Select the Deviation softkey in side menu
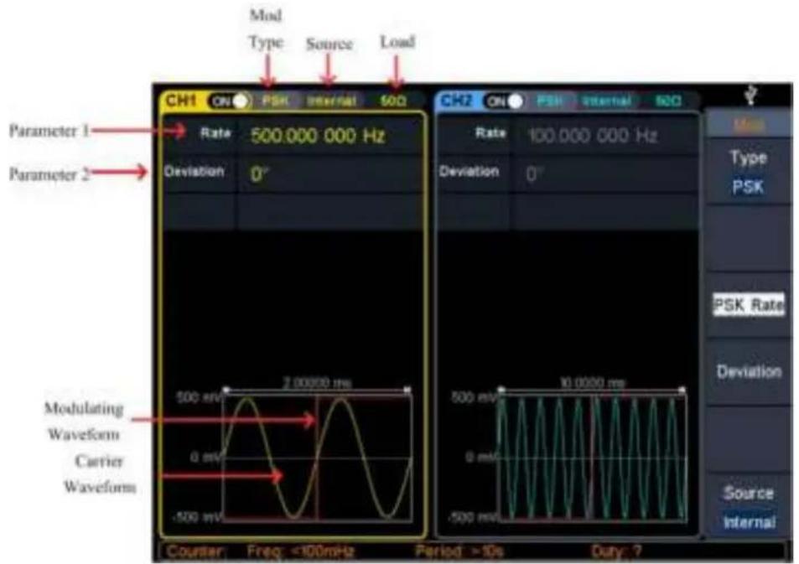This screenshot has height=564, width=799. click(748, 371)
